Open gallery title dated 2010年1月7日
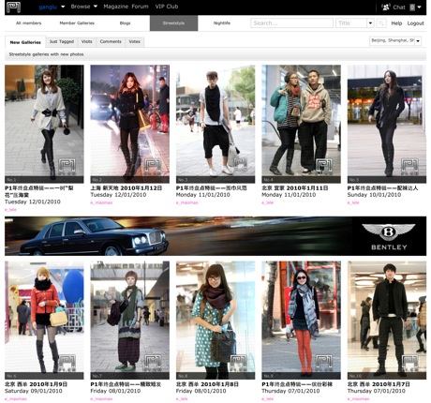 coord(379,384)
